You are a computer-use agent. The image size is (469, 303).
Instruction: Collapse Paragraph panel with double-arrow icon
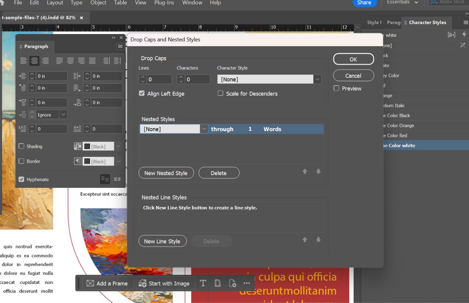[x=114, y=38]
